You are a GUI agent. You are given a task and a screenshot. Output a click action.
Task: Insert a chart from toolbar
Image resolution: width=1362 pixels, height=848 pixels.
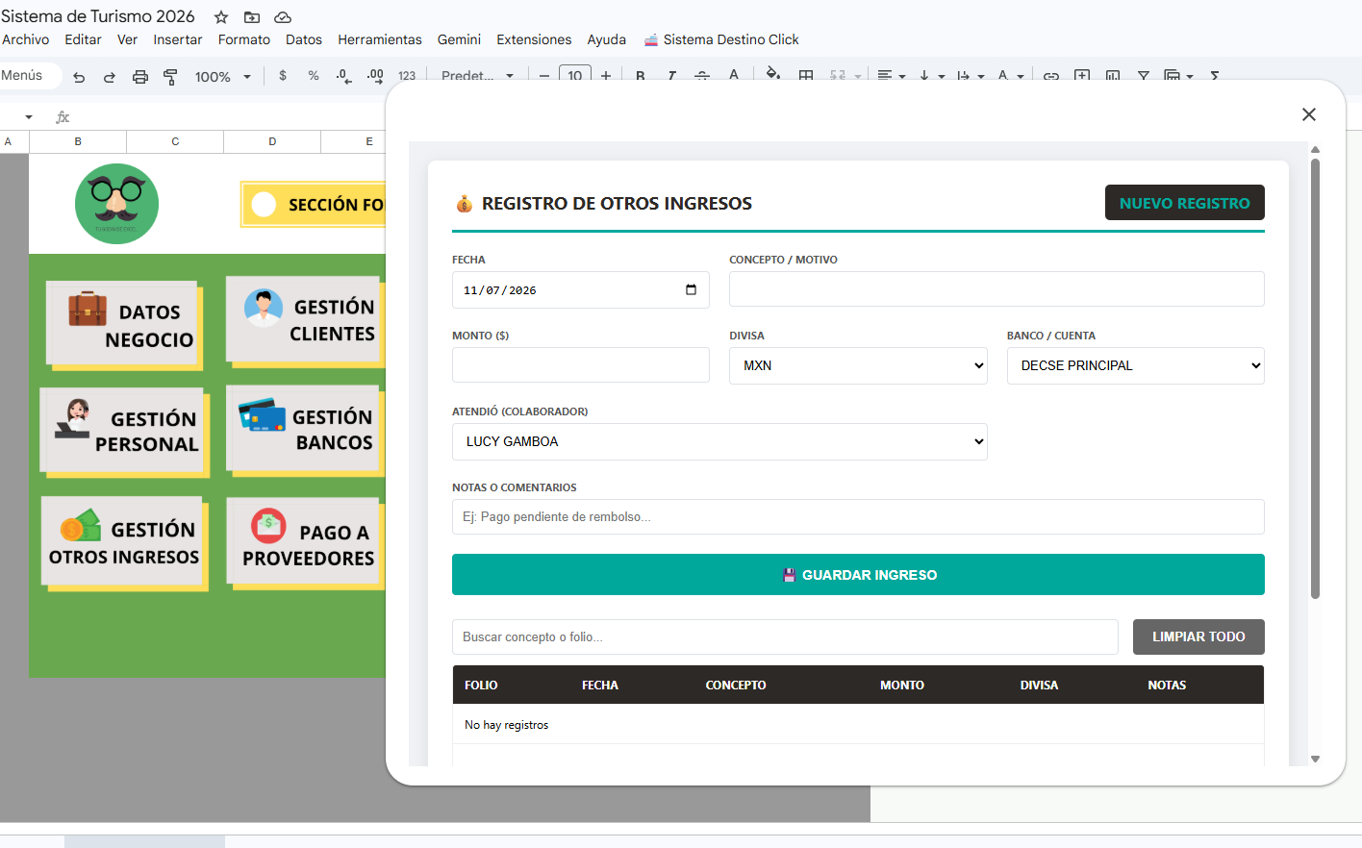(x=1113, y=76)
